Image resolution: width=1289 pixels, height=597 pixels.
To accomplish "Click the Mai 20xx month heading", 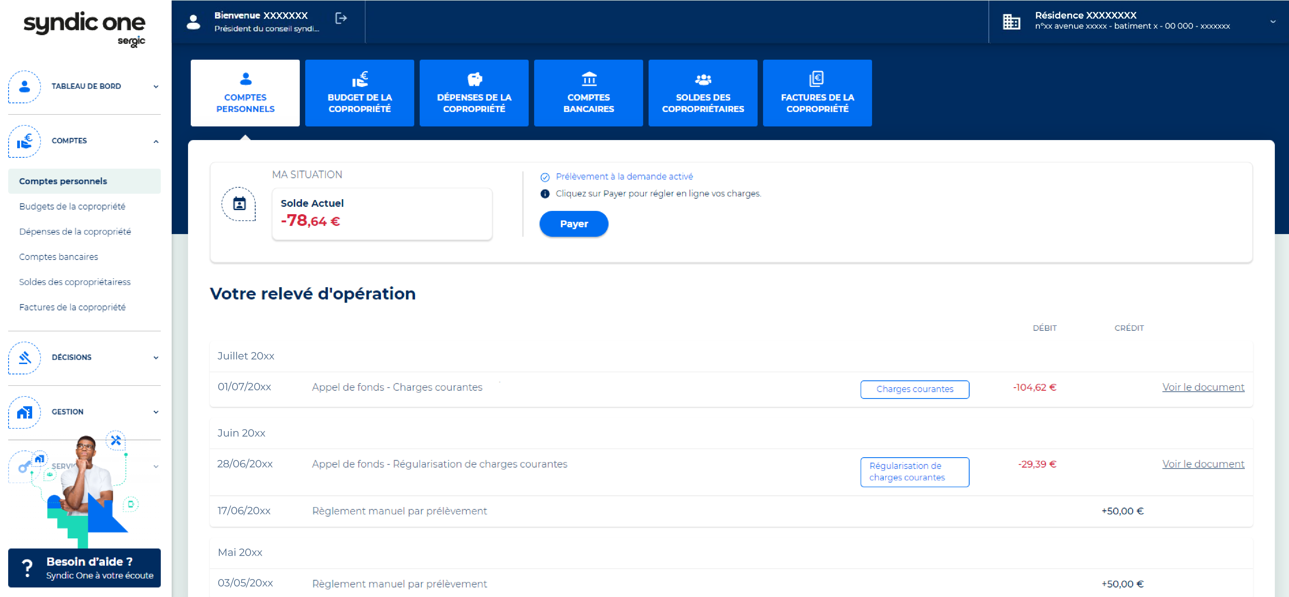I will coord(240,553).
